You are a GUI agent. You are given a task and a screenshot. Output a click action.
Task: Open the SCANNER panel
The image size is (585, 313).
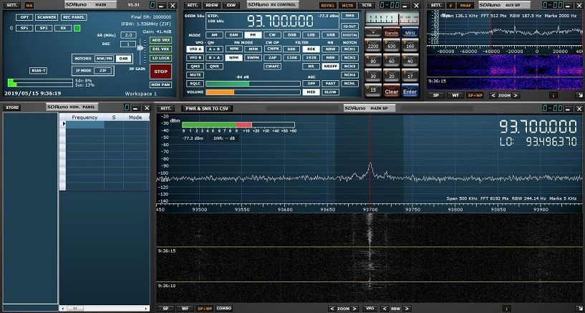[47, 17]
